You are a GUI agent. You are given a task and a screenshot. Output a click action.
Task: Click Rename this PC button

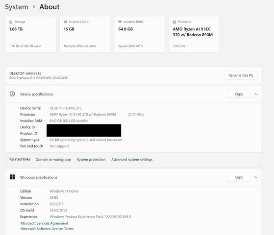click(x=241, y=75)
